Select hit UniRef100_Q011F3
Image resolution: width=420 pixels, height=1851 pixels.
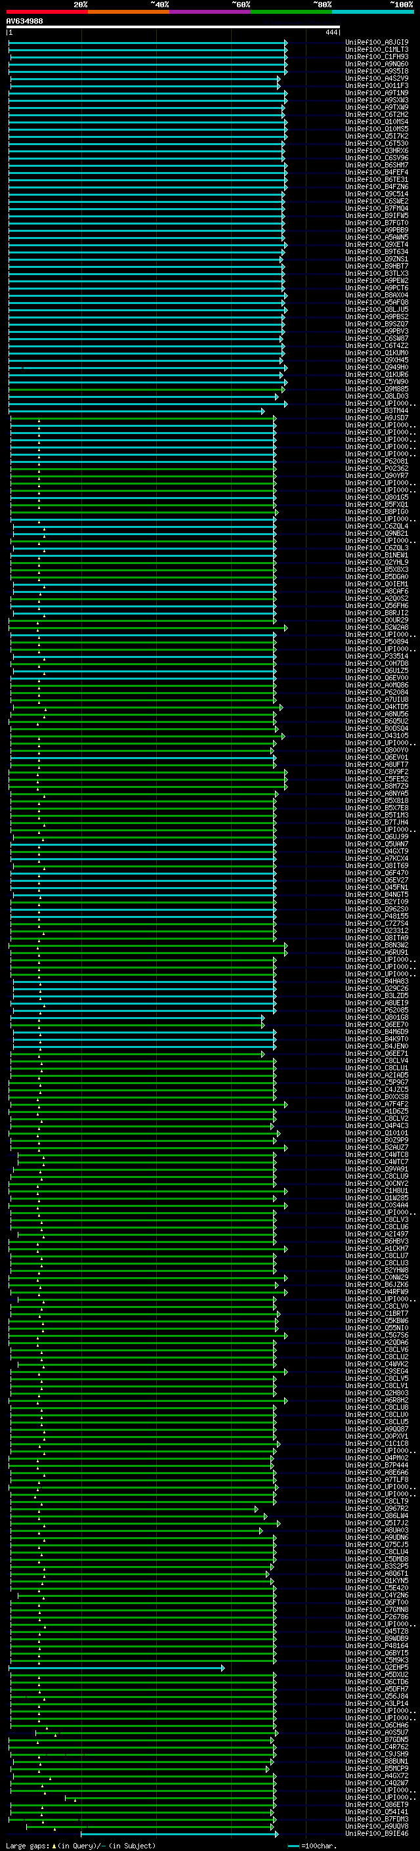pos(377,85)
